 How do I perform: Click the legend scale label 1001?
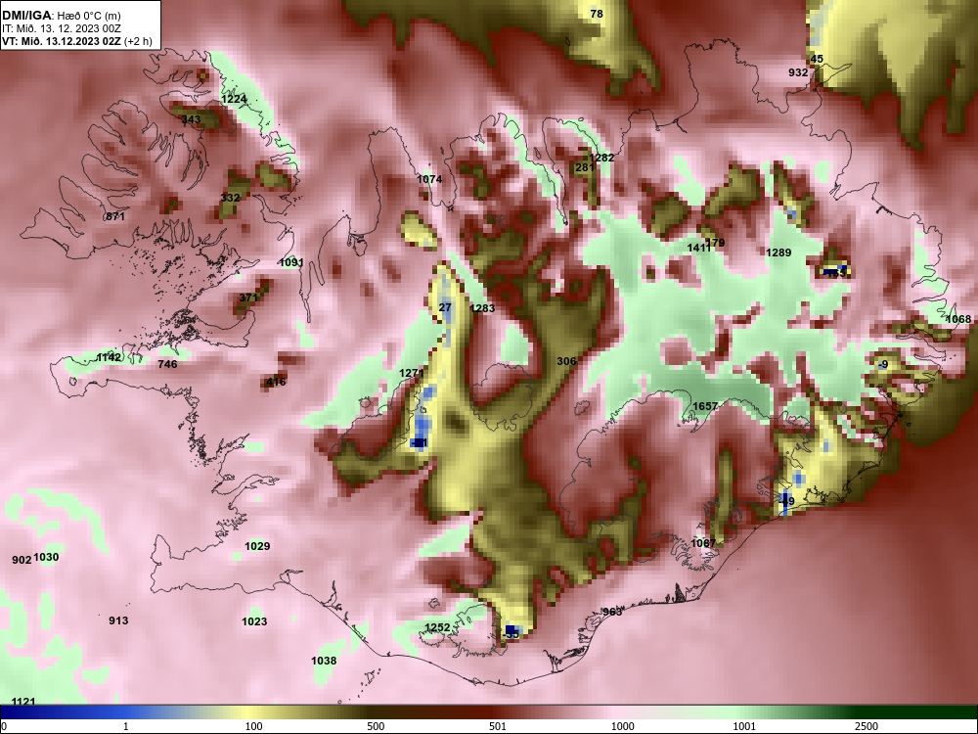pyautogui.click(x=744, y=726)
